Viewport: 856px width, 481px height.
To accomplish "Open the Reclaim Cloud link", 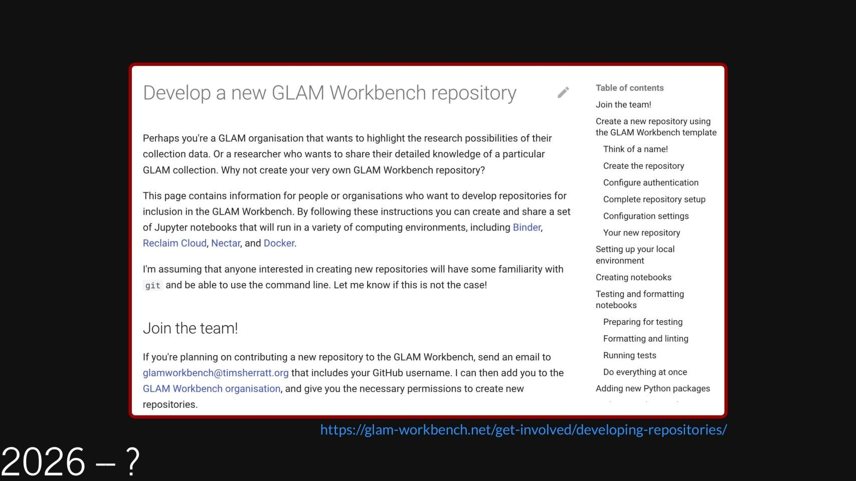I will click(x=175, y=243).
